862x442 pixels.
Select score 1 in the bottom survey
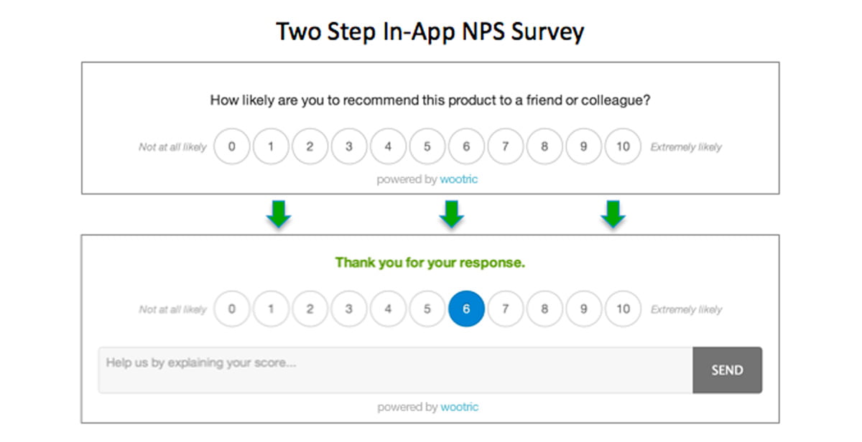(271, 309)
